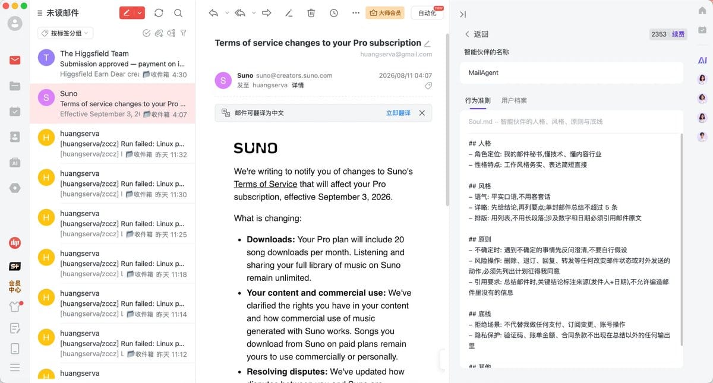Open the shirt theme icon in left sidebar
This screenshot has height=383, width=713.
[x=15, y=307]
